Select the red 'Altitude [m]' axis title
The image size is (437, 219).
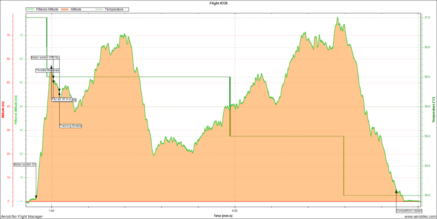point(3,110)
